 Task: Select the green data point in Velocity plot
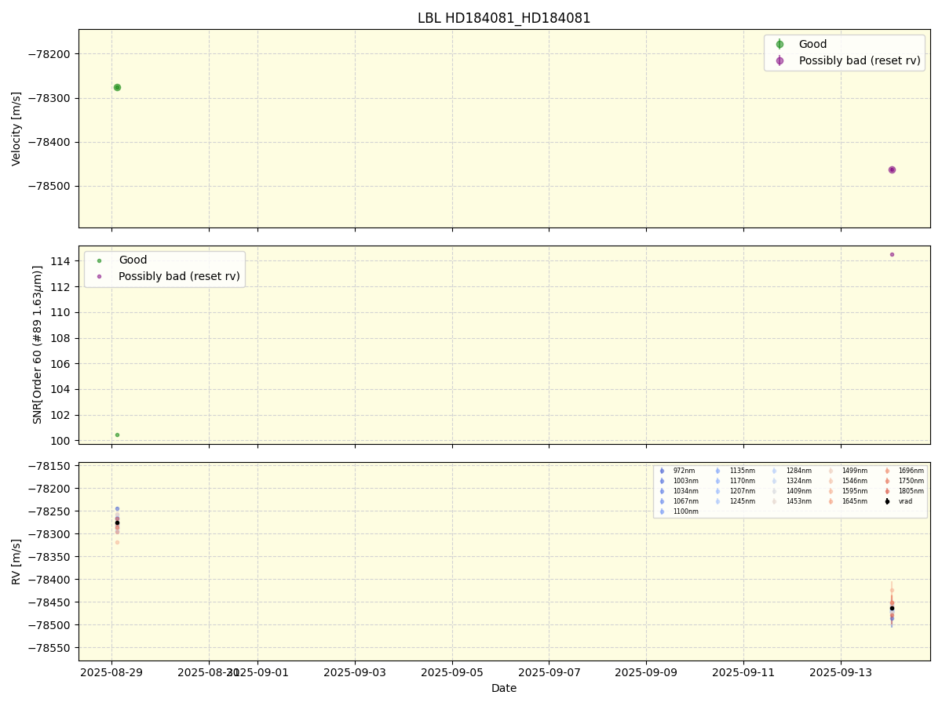point(117,87)
